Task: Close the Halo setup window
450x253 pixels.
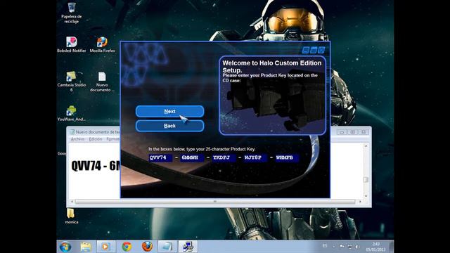Action: click(x=321, y=50)
